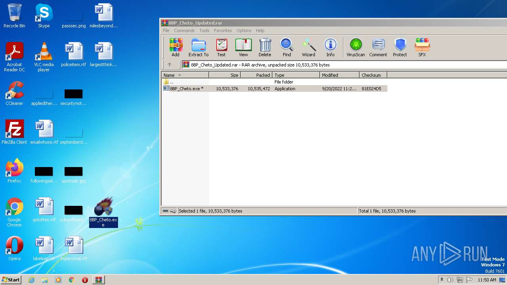Screen dimensions: 507x285
Task: Sort by Packed column header
Action: [x=256, y=75]
